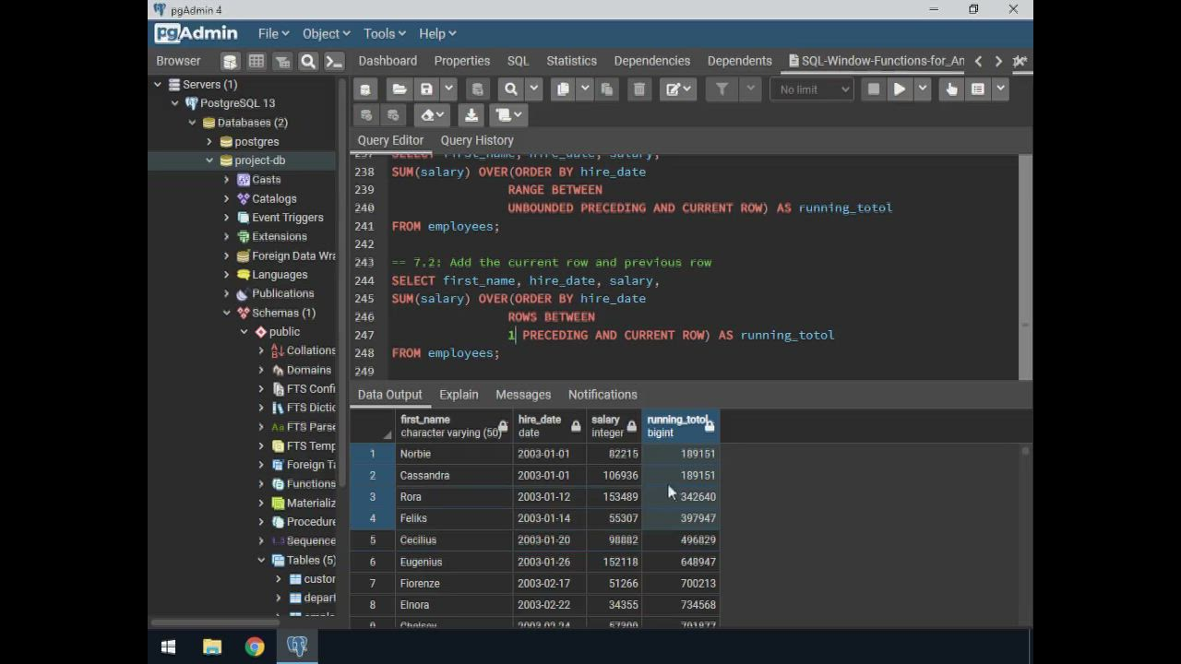This screenshot has width=1181, height=664.
Task: Toggle lock on first_name column header
Action: [503, 426]
